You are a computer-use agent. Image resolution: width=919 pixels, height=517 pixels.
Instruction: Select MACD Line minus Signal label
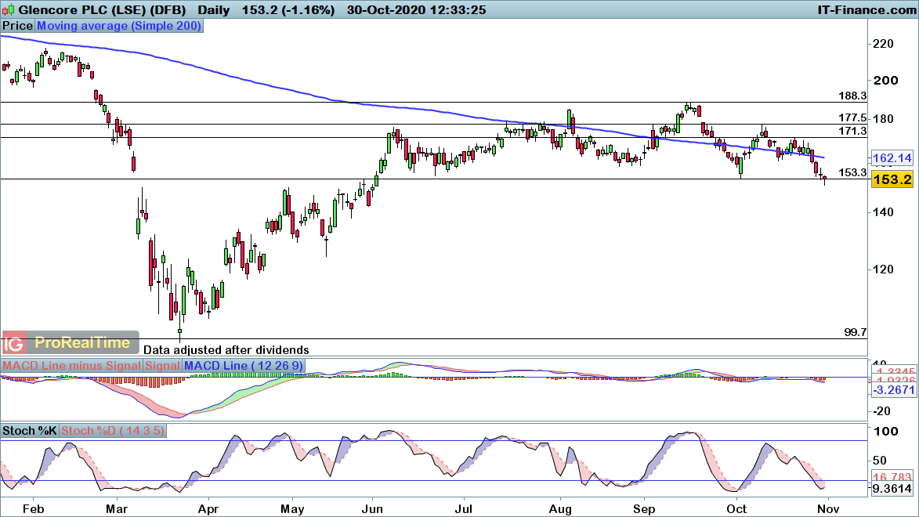(71, 366)
